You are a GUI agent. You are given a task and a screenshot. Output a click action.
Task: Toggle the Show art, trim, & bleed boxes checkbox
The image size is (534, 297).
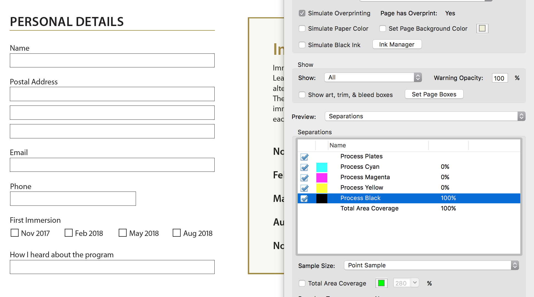pos(302,94)
